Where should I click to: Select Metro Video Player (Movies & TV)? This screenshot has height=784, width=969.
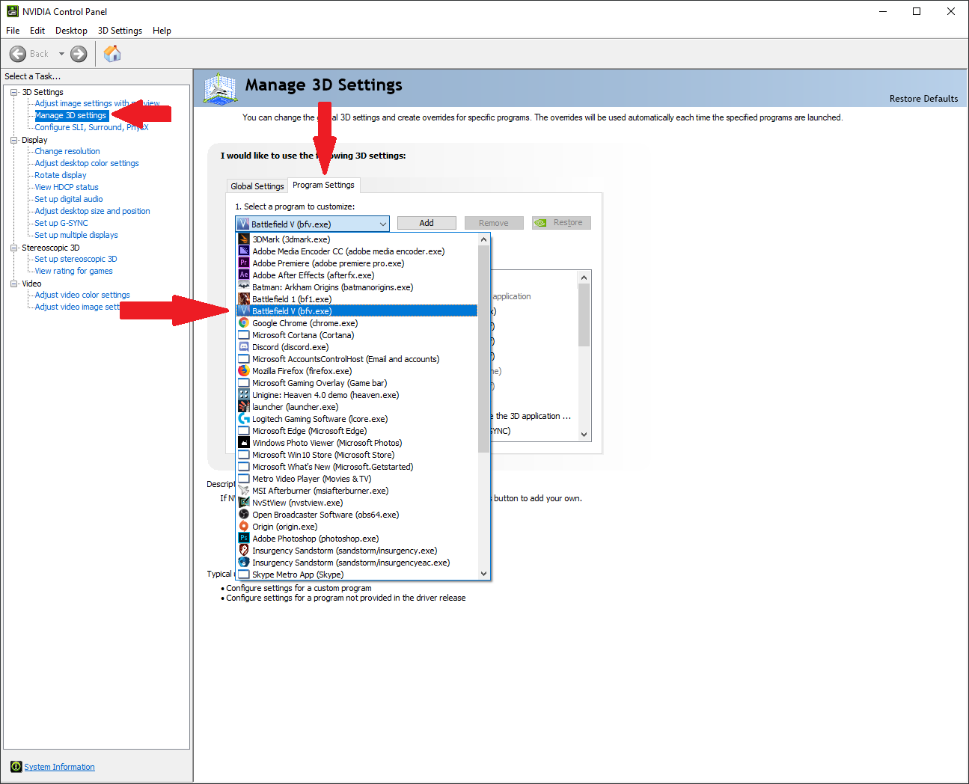(x=357, y=479)
